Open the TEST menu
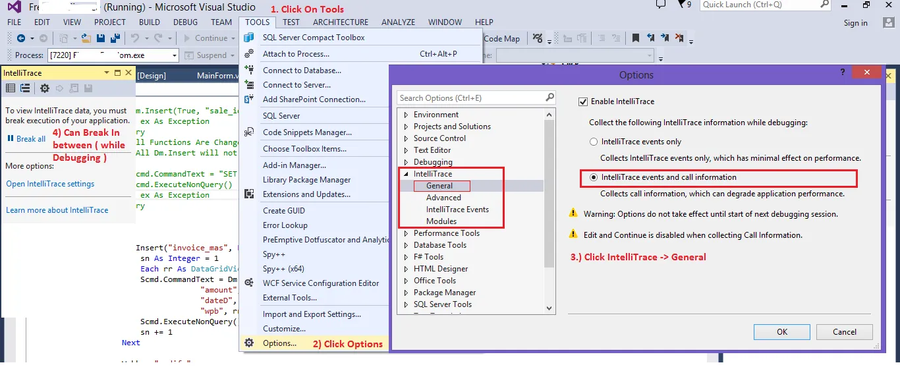Image resolution: width=900 pixels, height=367 pixels. click(291, 22)
